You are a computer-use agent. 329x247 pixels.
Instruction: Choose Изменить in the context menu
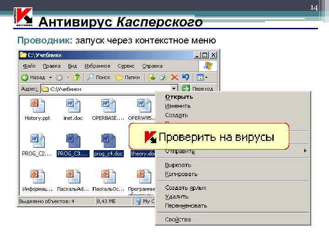click(233, 106)
